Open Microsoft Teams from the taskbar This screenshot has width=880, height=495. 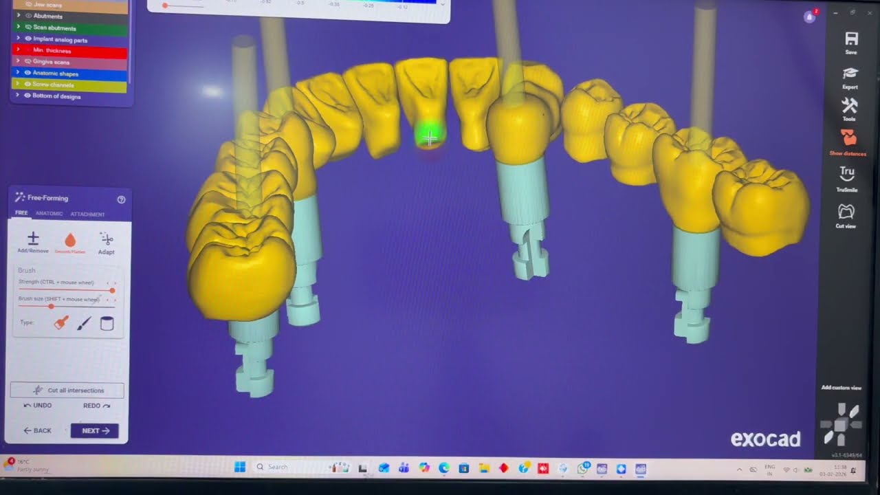(404, 468)
